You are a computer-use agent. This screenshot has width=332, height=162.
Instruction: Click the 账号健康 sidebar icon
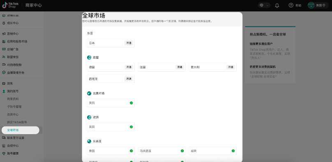coord(4,153)
